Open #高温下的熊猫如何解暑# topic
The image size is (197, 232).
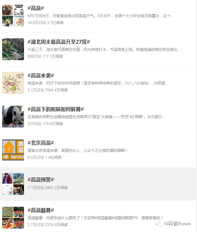[x=55, y=109]
